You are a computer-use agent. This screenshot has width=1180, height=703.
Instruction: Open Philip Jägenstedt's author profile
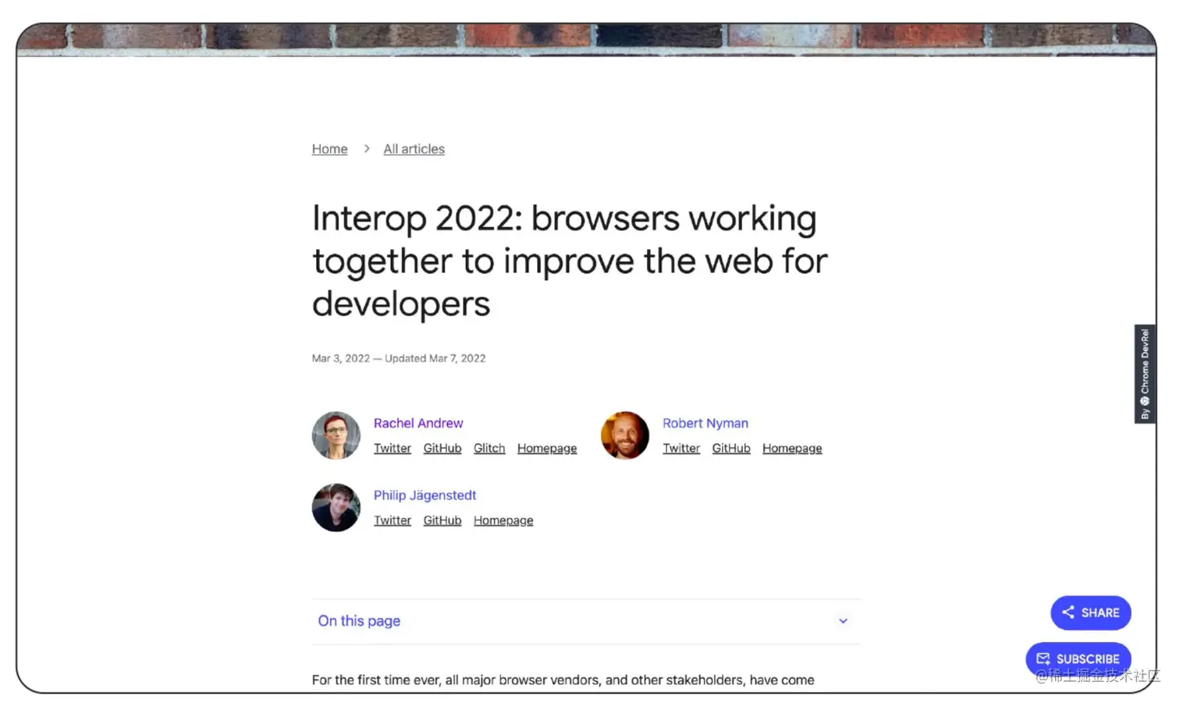pyautogui.click(x=425, y=495)
